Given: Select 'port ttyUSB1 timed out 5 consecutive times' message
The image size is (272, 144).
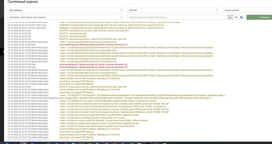Looking at the screenshot, I should click(88, 50).
